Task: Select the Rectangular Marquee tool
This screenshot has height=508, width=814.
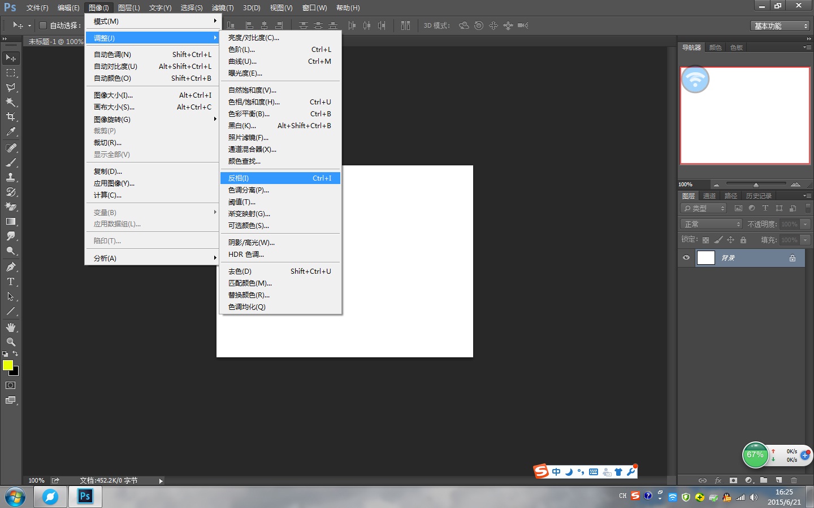Action: [11, 73]
